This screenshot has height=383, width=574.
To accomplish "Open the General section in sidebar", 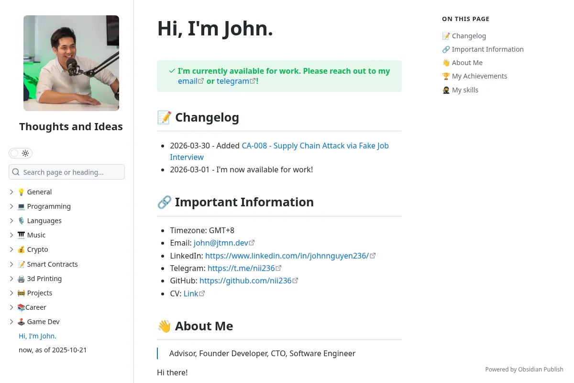I will point(34,192).
